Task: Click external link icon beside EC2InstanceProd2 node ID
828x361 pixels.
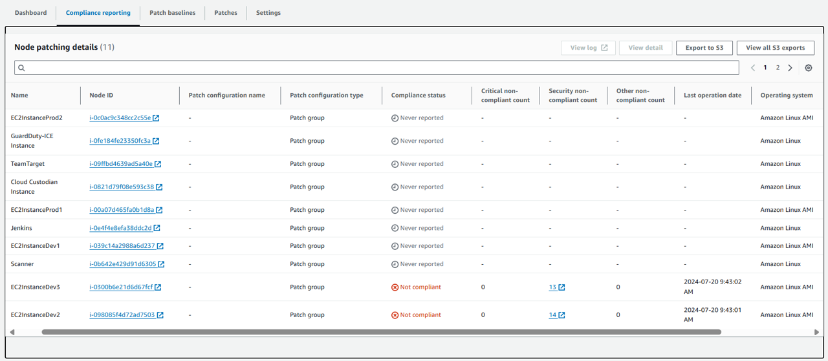Action: click(x=156, y=118)
